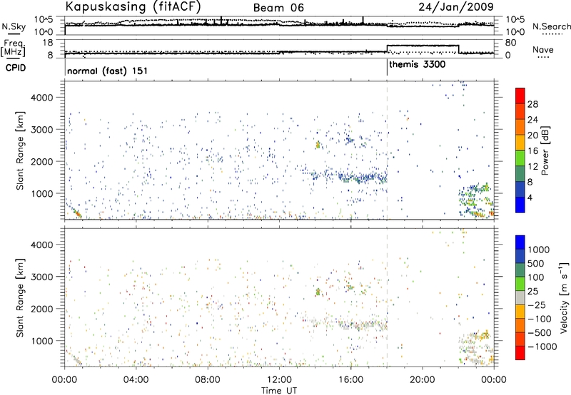This screenshot has height=395, width=571.
Task: Select the Freq. [MHz] axis label
Action: [14, 48]
